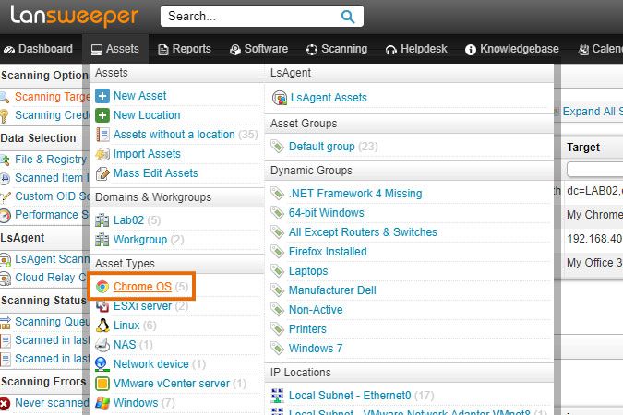This screenshot has width=623, height=415.
Task: Open the NAS asset type
Action: click(125, 345)
